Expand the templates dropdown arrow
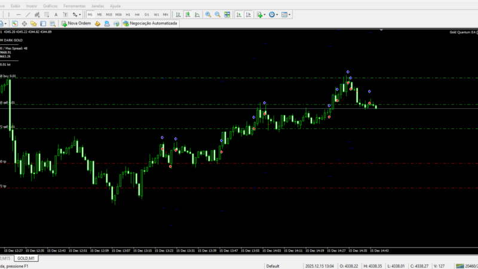This screenshot has width=478, height=269. (x=289, y=14)
